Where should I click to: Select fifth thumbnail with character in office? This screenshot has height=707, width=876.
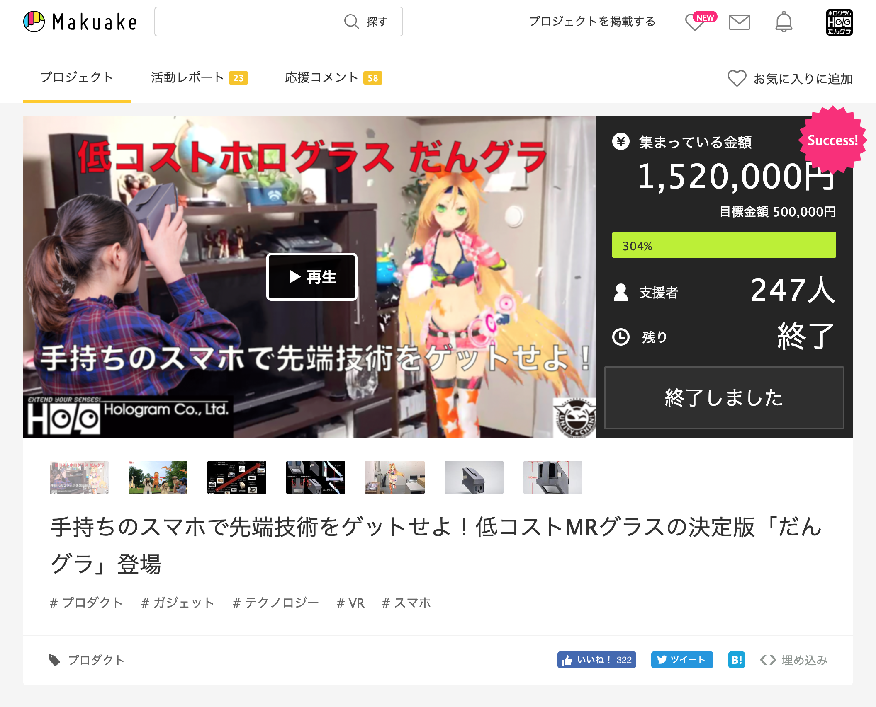pyautogui.click(x=395, y=477)
